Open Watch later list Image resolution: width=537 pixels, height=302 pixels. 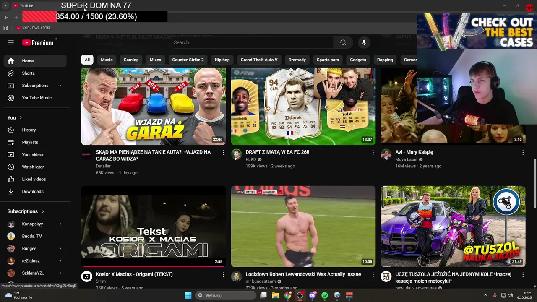click(x=35, y=167)
